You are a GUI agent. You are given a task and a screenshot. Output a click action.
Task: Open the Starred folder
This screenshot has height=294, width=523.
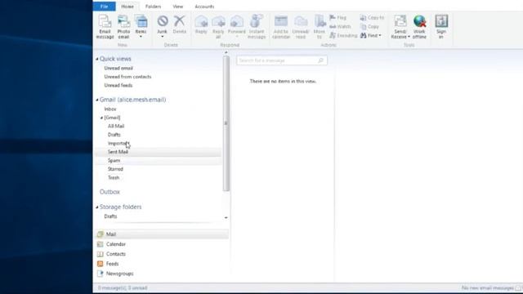(115, 169)
